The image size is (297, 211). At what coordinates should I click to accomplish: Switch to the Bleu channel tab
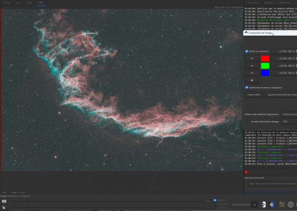(30, 3)
